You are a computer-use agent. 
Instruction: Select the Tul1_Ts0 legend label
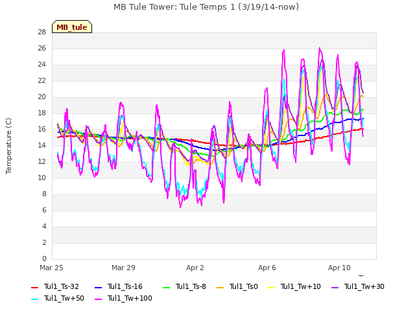244,286
